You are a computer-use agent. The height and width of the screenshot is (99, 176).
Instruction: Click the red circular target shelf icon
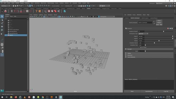point(49,11)
